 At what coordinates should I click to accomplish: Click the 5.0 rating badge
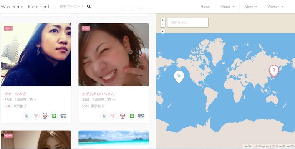[x=85, y=106]
